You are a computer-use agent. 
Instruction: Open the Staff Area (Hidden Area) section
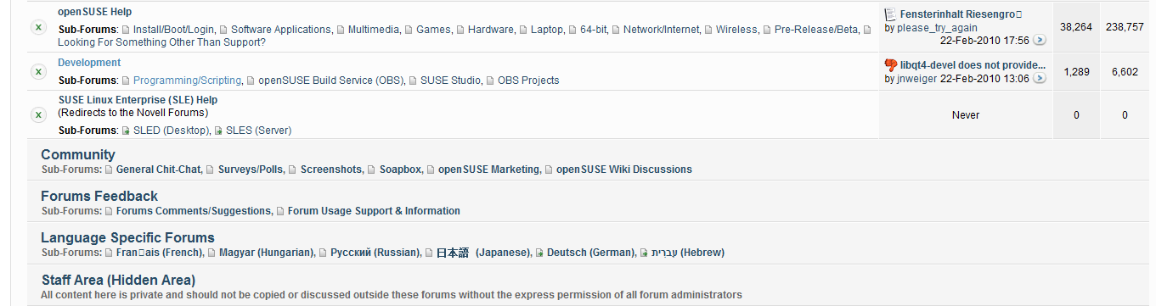click(x=119, y=280)
